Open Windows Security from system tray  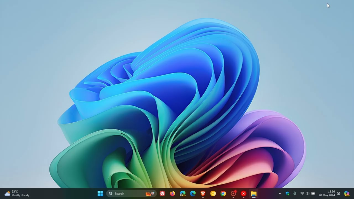[287, 193]
